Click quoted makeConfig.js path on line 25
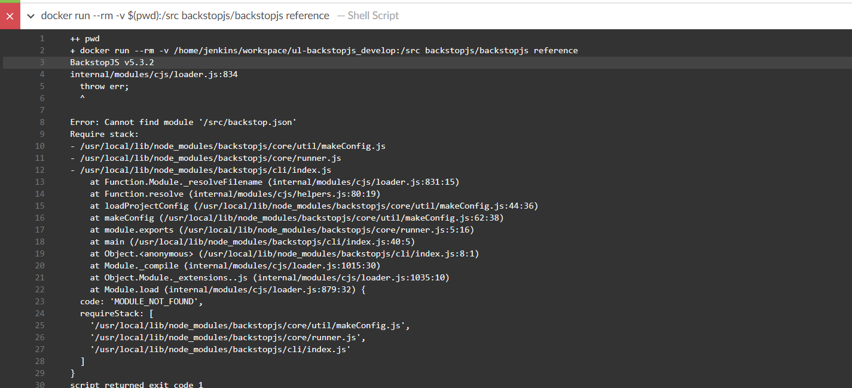852x388 pixels. pos(250,325)
